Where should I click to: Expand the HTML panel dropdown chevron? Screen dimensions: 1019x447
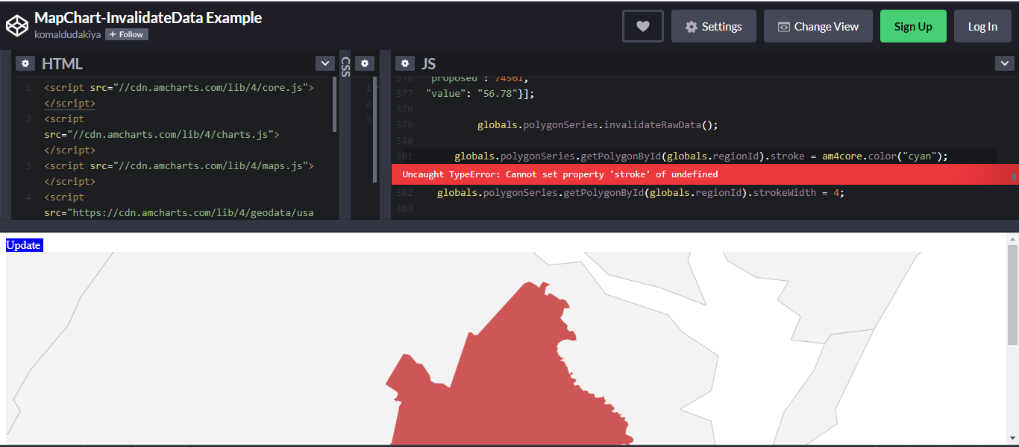point(324,63)
